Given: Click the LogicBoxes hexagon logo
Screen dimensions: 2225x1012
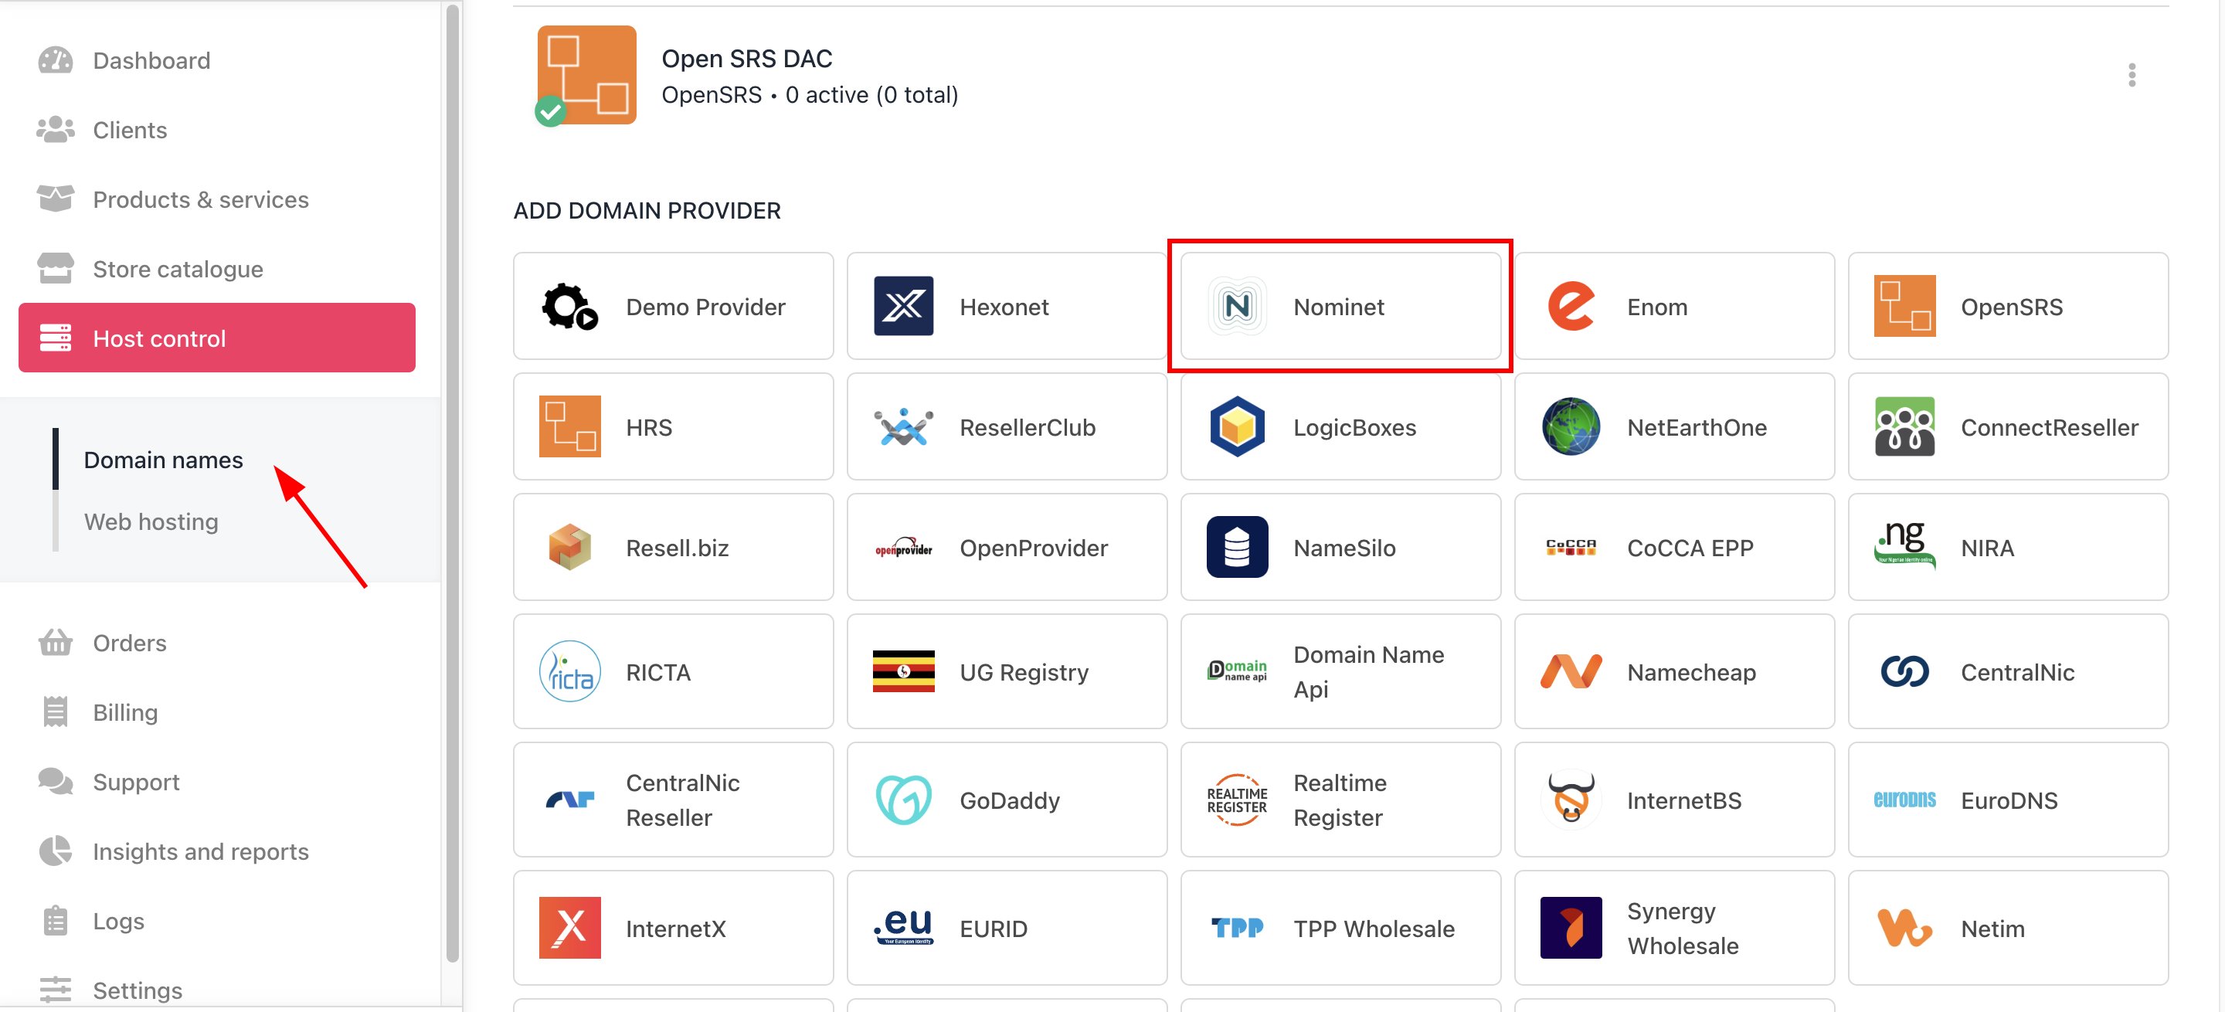Looking at the screenshot, I should (x=1237, y=426).
